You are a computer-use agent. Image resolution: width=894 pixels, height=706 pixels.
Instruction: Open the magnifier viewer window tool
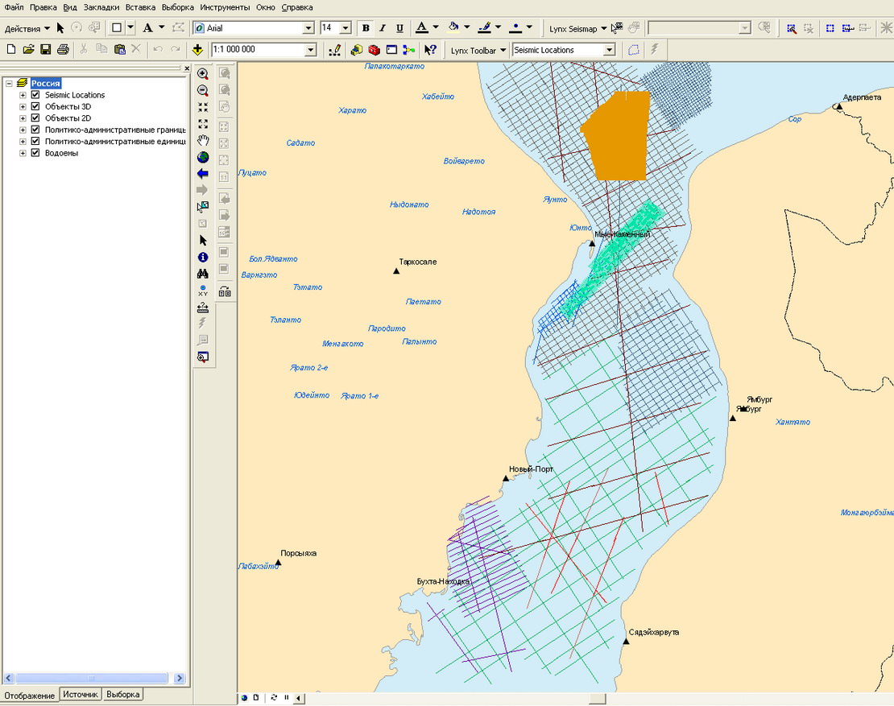tap(202, 357)
